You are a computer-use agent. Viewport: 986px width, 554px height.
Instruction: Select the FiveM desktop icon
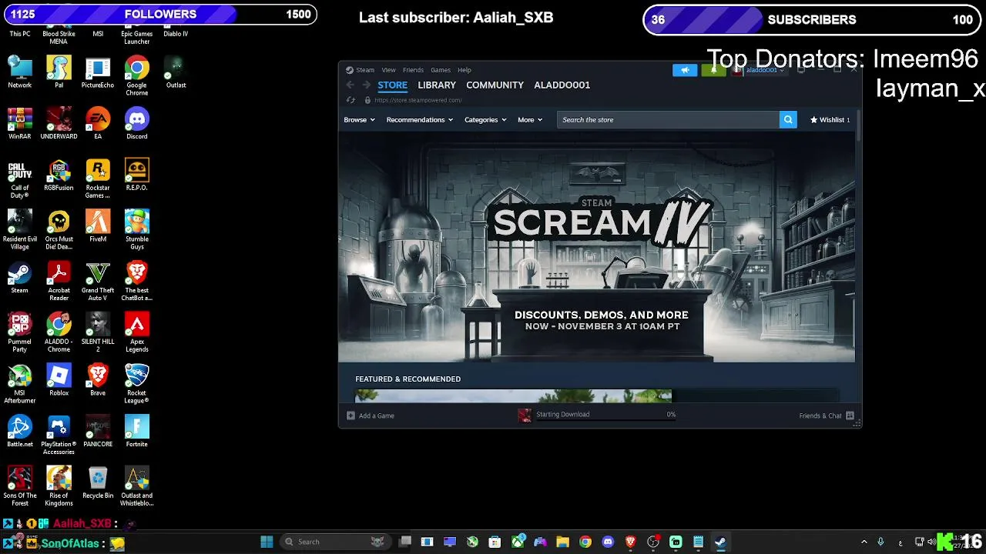(x=98, y=226)
